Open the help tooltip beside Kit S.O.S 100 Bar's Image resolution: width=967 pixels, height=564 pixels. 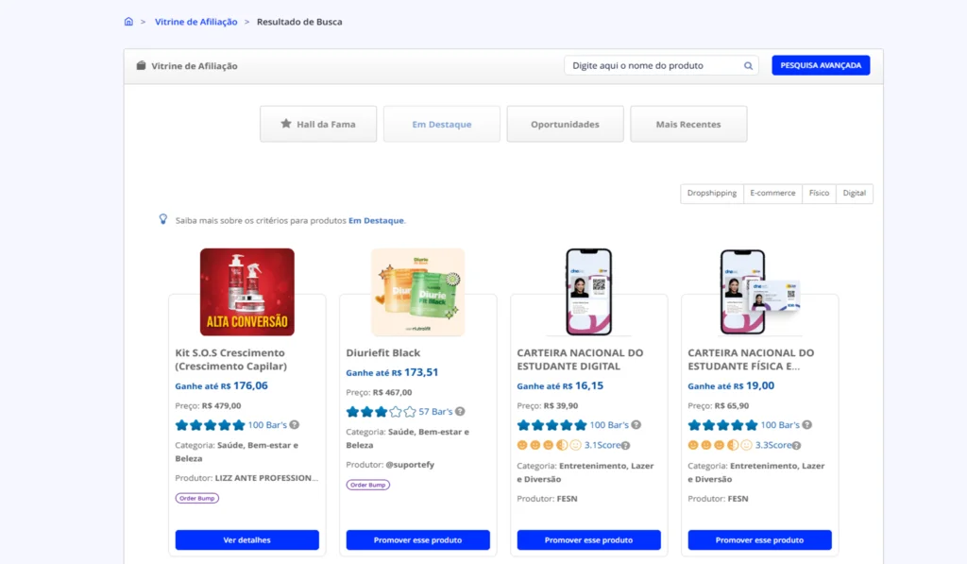(294, 425)
